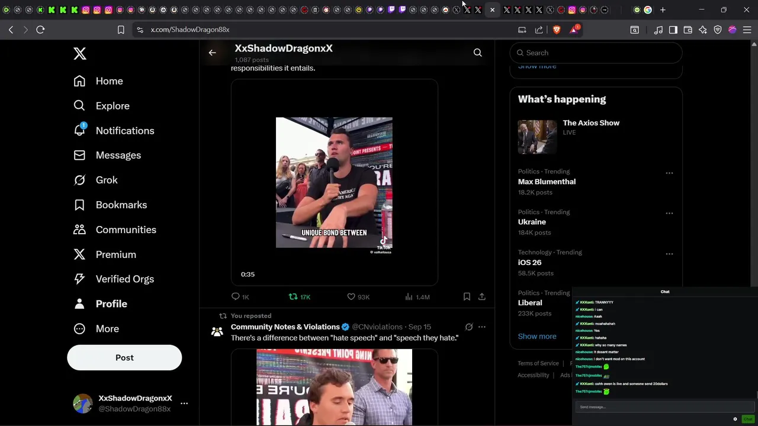Screen dimensions: 758x426
Task: Reply to the post with 1K replies
Action: pos(240,296)
